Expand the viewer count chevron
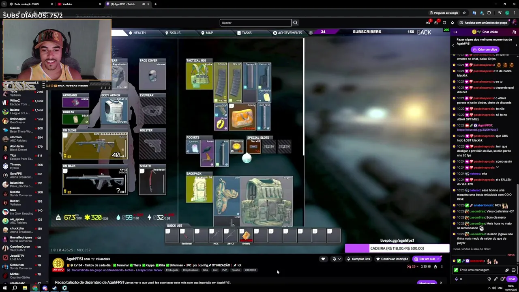Viewport: 519px width, 292px height. click(x=418, y=266)
